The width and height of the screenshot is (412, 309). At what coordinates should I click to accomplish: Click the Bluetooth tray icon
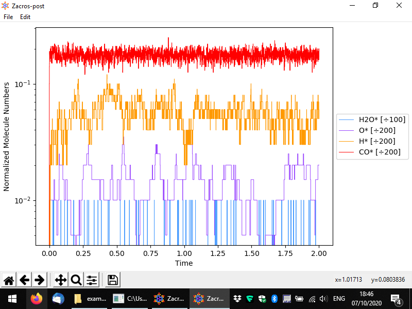point(274,299)
